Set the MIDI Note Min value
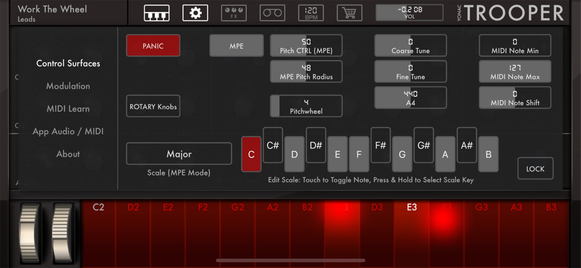 (x=515, y=45)
